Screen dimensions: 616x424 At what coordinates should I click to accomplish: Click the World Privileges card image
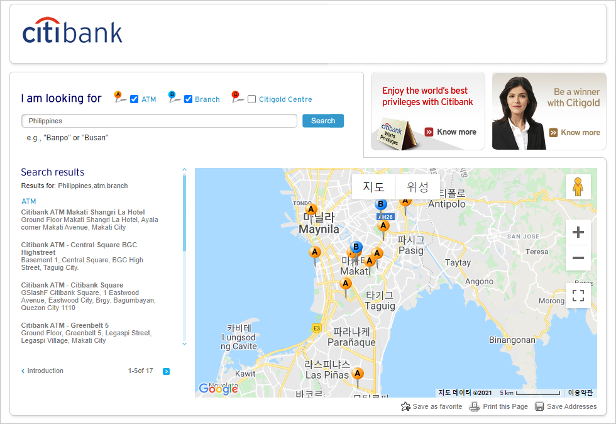coord(397,134)
